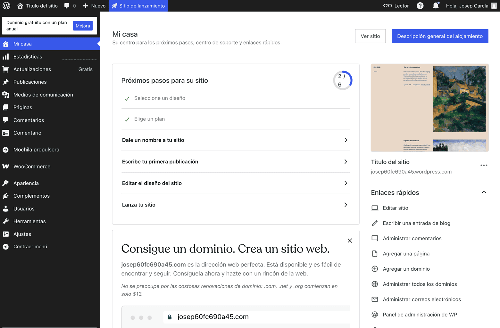Click the Mochila propulsora Jetpack icon
The height and width of the screenshot is (328, 500).
(6, 150)
